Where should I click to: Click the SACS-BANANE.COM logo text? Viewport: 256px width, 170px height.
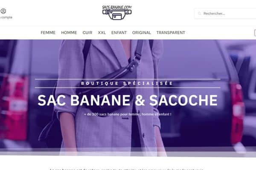117,7
